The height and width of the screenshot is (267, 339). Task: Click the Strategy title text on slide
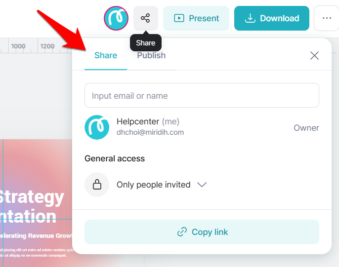pyautogui.click(x=32, y=197)
